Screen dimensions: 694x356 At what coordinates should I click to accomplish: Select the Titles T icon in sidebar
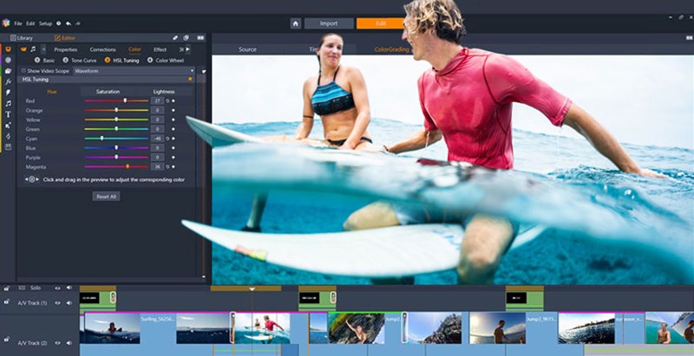[9, 114]
